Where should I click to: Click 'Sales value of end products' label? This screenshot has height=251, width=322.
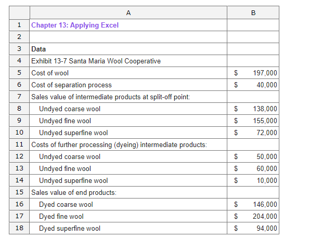point(128,192)
